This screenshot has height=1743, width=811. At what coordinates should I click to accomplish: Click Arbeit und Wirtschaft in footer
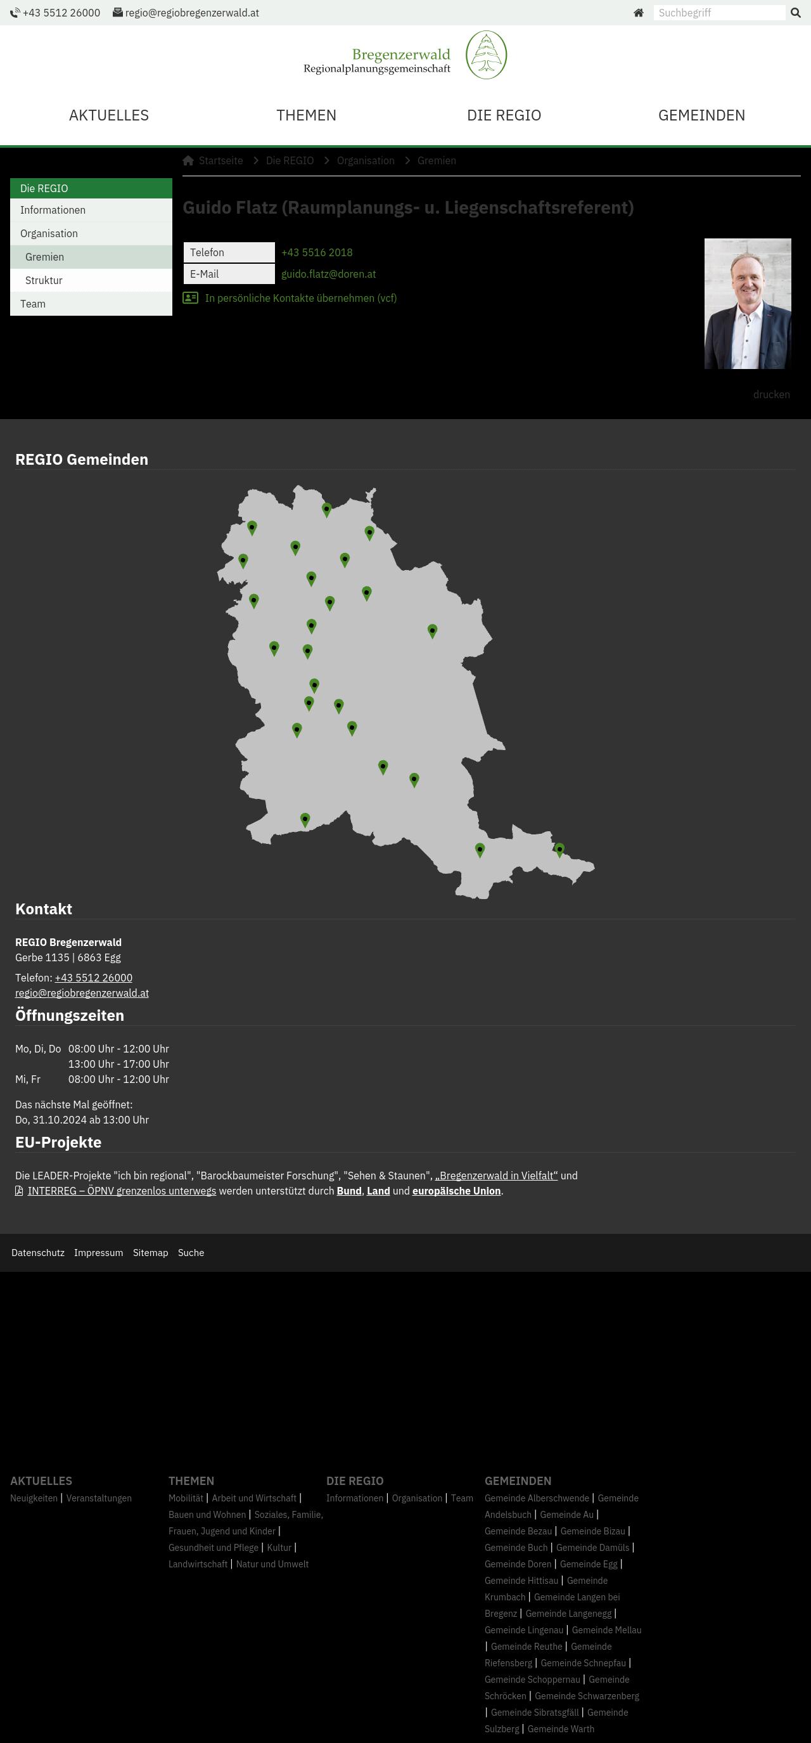[254, 1498]
